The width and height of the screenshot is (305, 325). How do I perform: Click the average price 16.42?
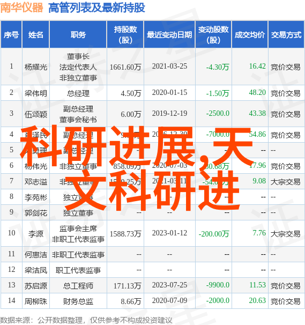coord(257,67)
